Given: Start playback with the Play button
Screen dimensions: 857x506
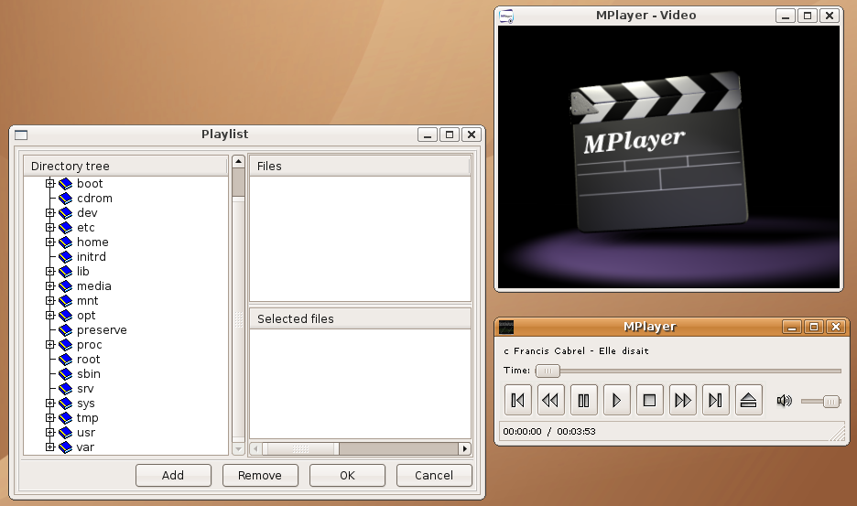Looking at the screenshot, I should pos(616,401).
